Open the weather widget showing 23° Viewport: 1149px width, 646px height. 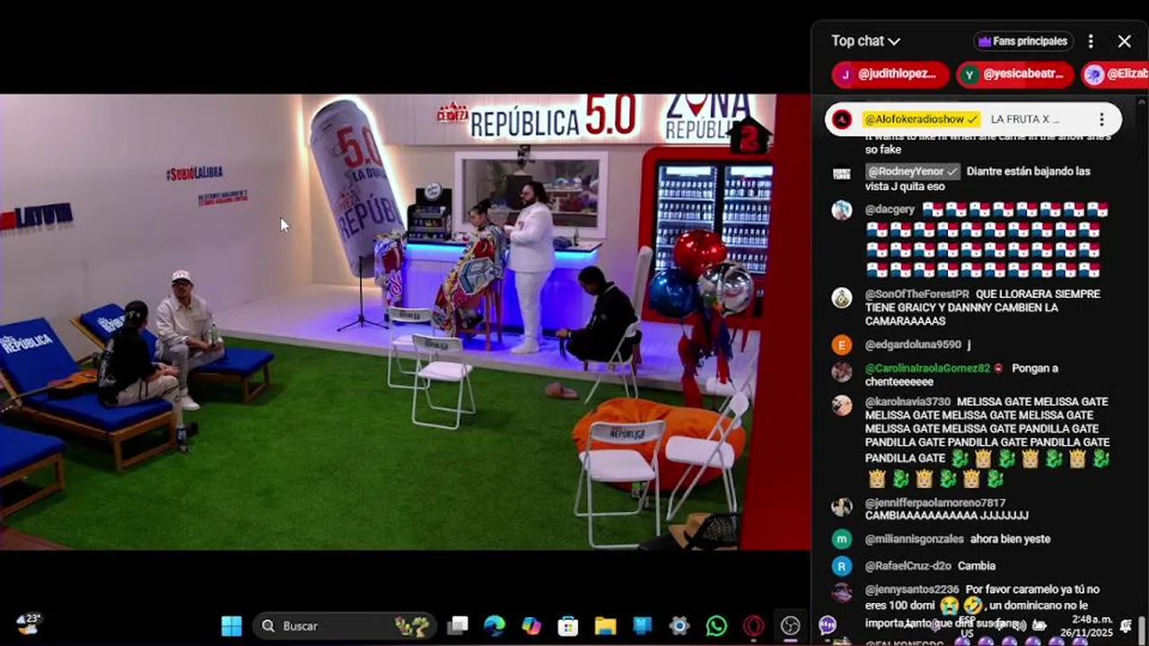pyautogui.click(x=29, y=624)
